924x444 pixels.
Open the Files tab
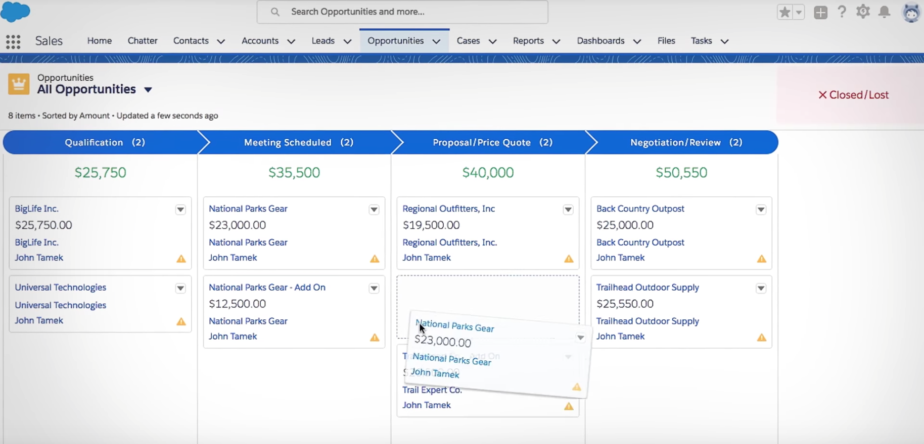point(666,41)
